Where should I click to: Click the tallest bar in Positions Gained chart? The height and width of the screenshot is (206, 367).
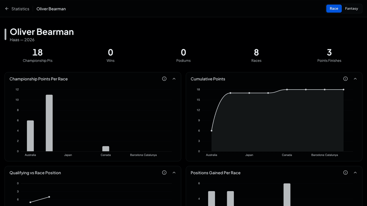[x=287, y=195]
